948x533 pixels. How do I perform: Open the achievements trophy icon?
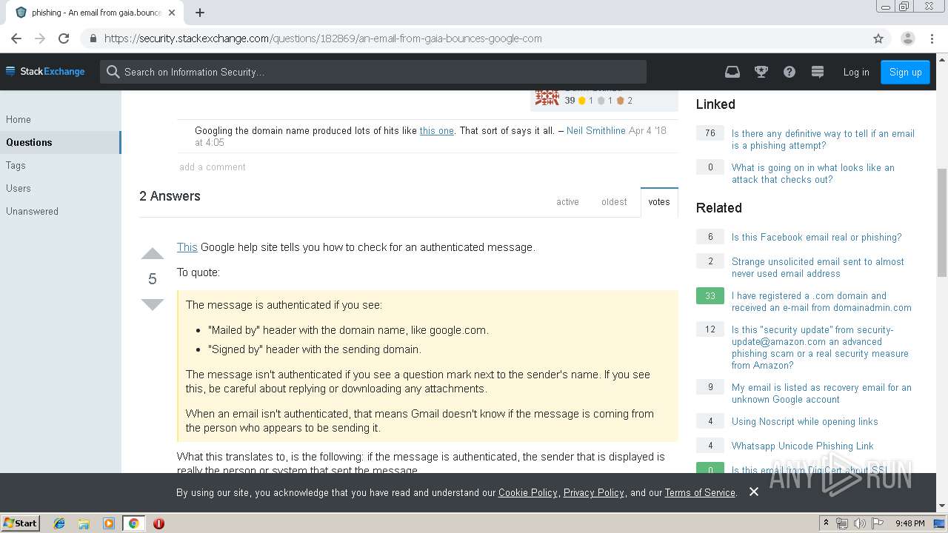pos(761,72)
